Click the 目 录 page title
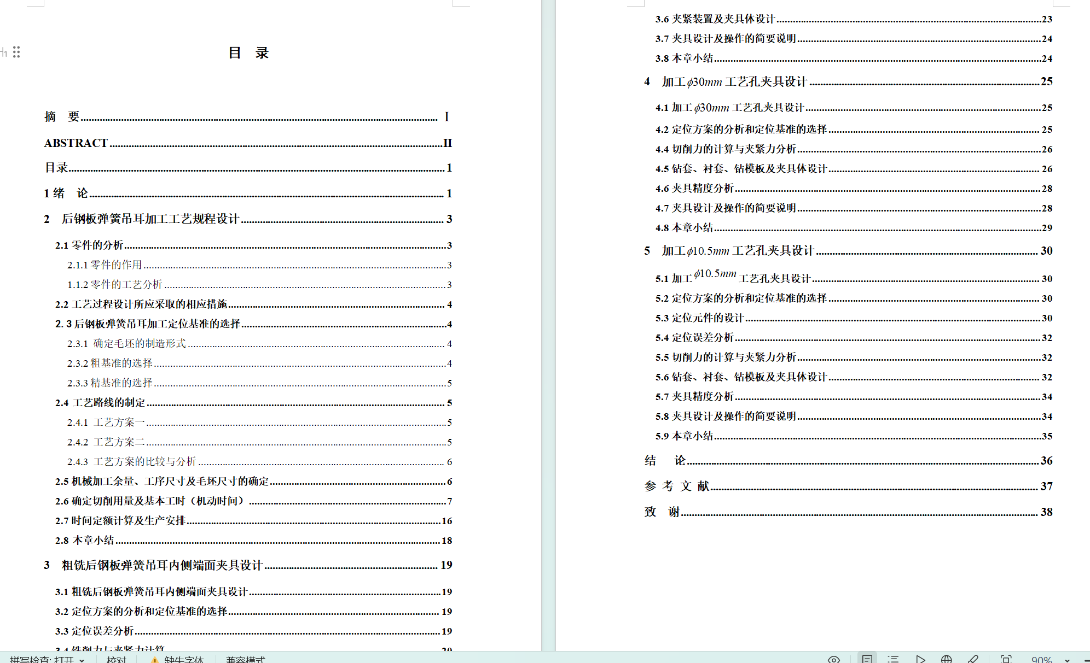Screen dimensions: 1090x663 click(x=249, y=53)
